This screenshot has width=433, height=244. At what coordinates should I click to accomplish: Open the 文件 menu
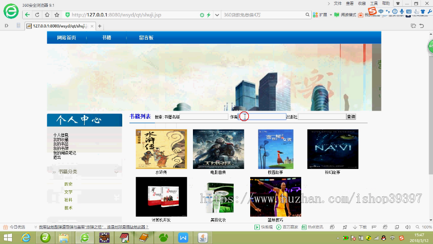(337, 3)
